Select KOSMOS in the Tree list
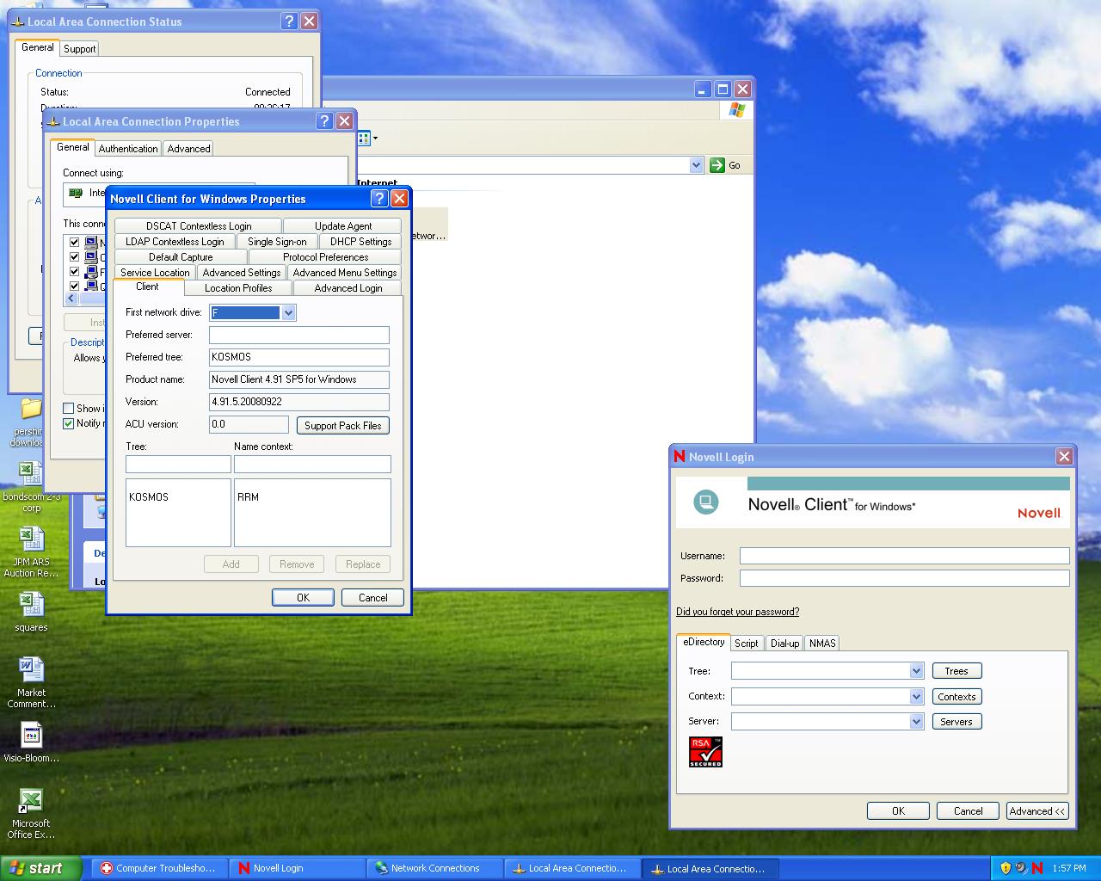1101x881 pixels. point(149,497)
